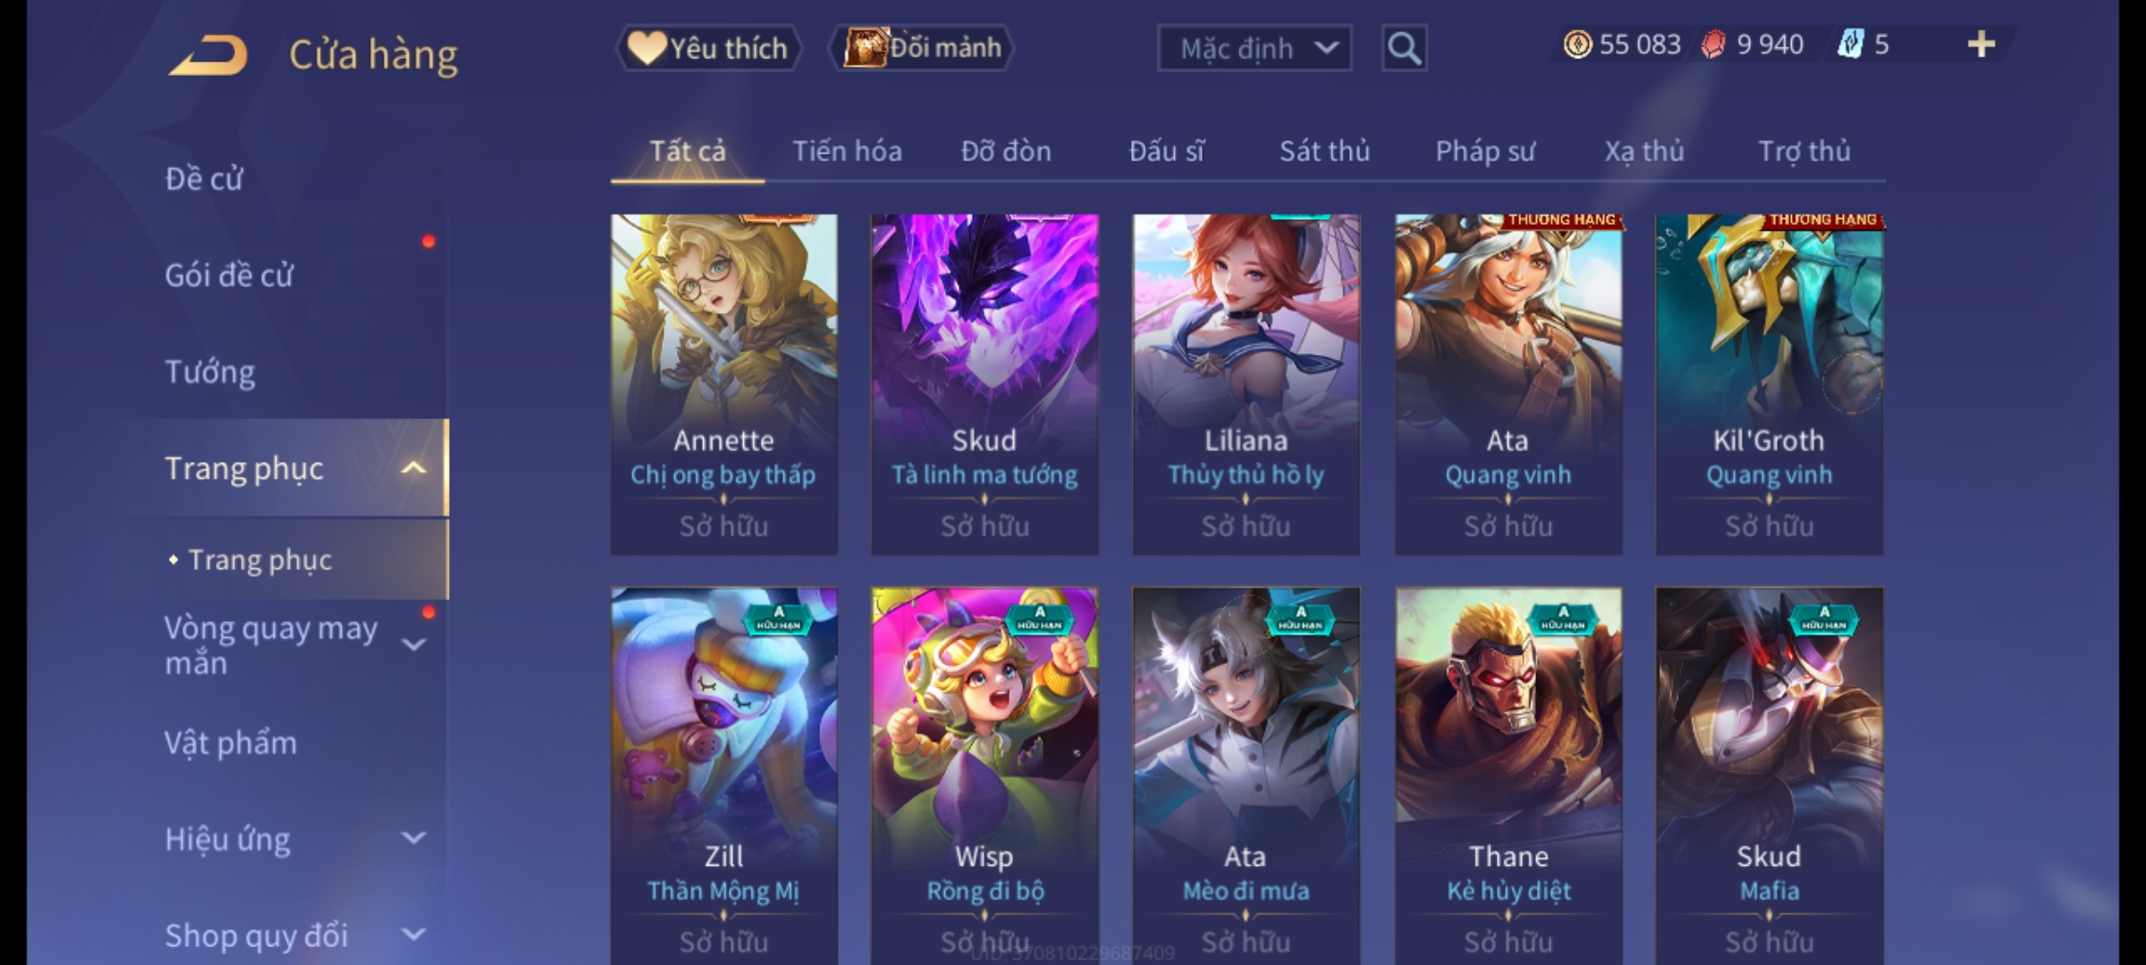Open the Mặc định sort dropdown
The image size is (2146, 965).
tap(1255, 48)
